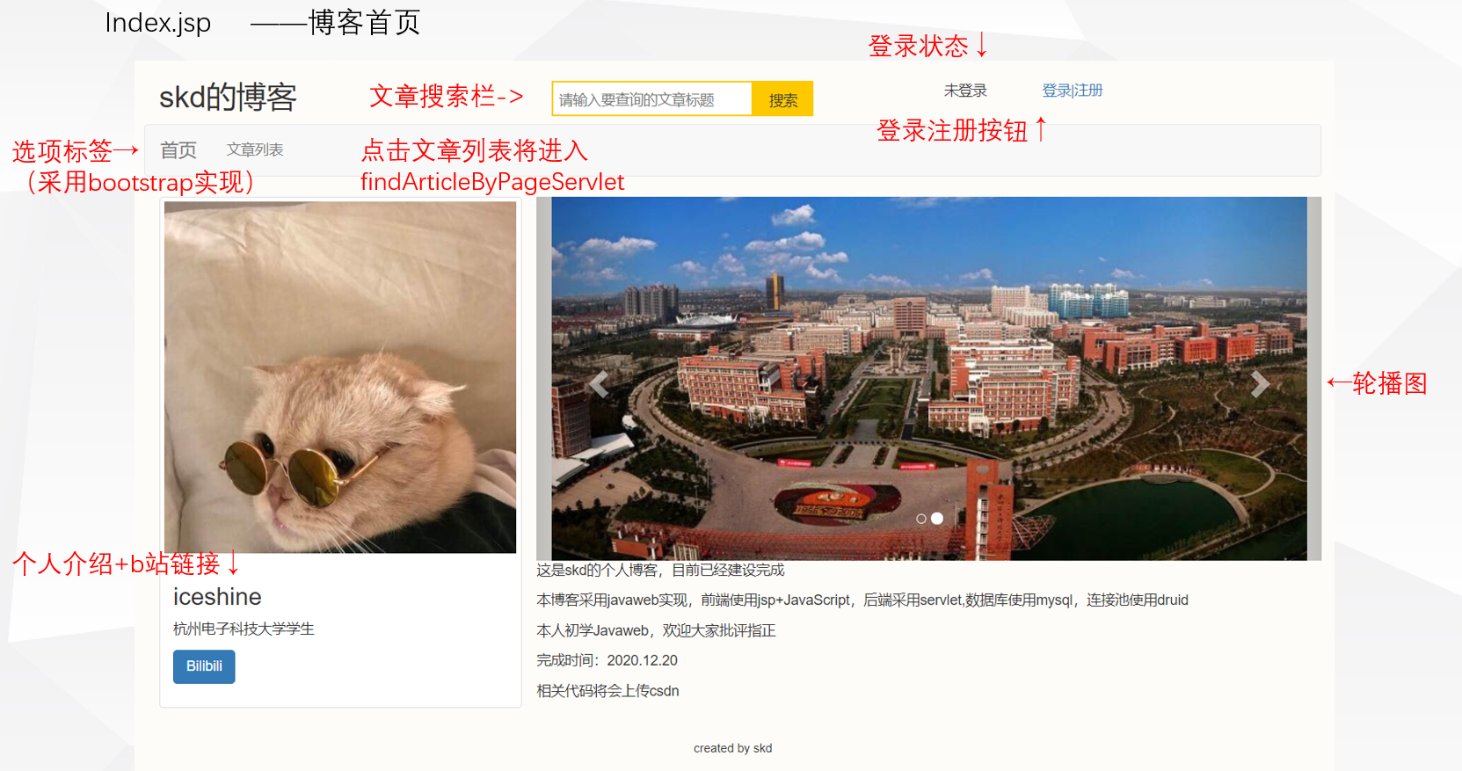The image size is (1462, 771).
Task: Click the iceshine profile name
Action: (217, 597)
